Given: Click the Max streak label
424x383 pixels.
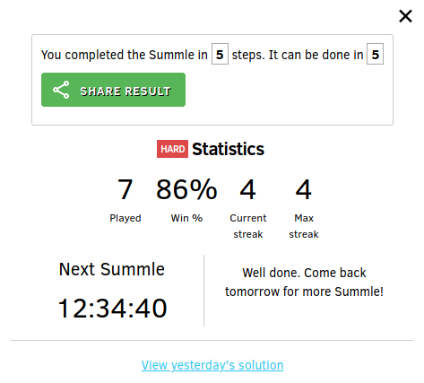Looking at the screenshot, I should pos(304,226).
